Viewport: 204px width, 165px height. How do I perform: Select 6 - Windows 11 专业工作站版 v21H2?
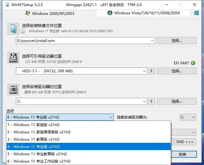tap(89, 161)
